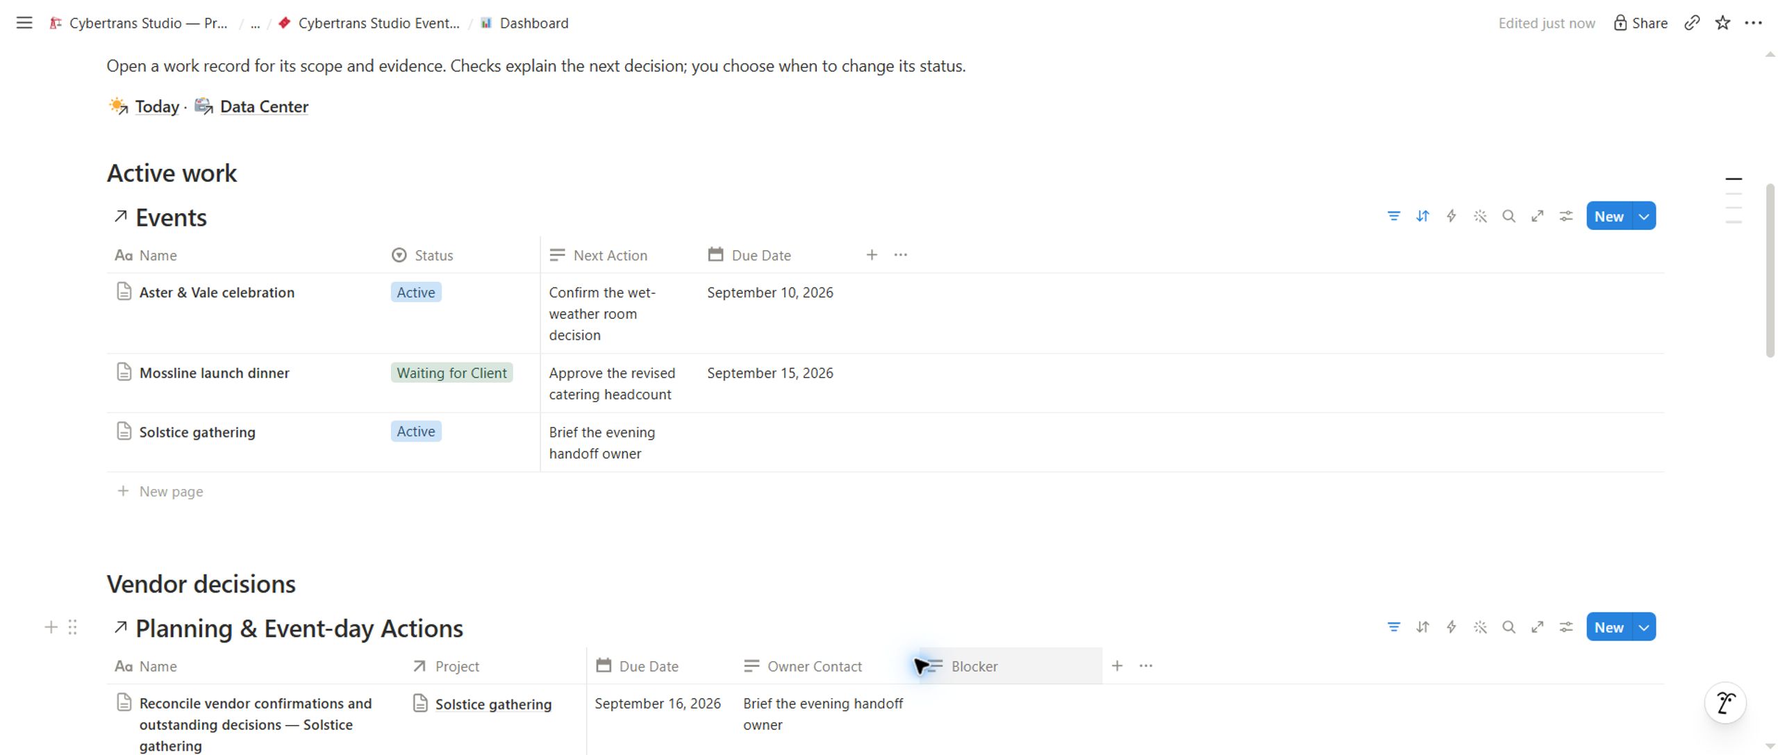
Task: Open Planning & Event-day Actions view settings icon
Action: tap(1566, 627)
